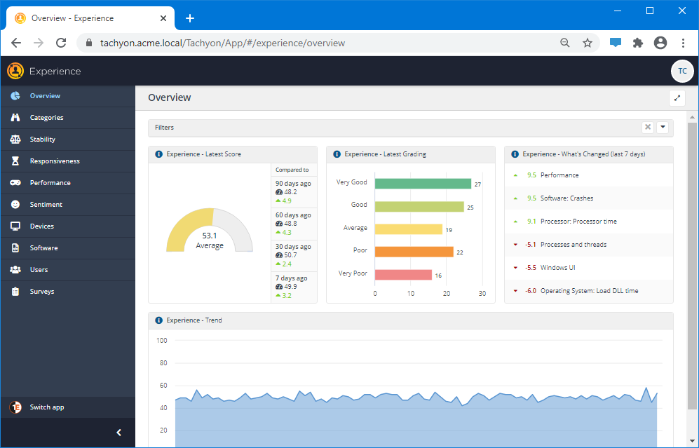Click the Devices monitor icon
The image size is (699, 448).
click(15, 226)
